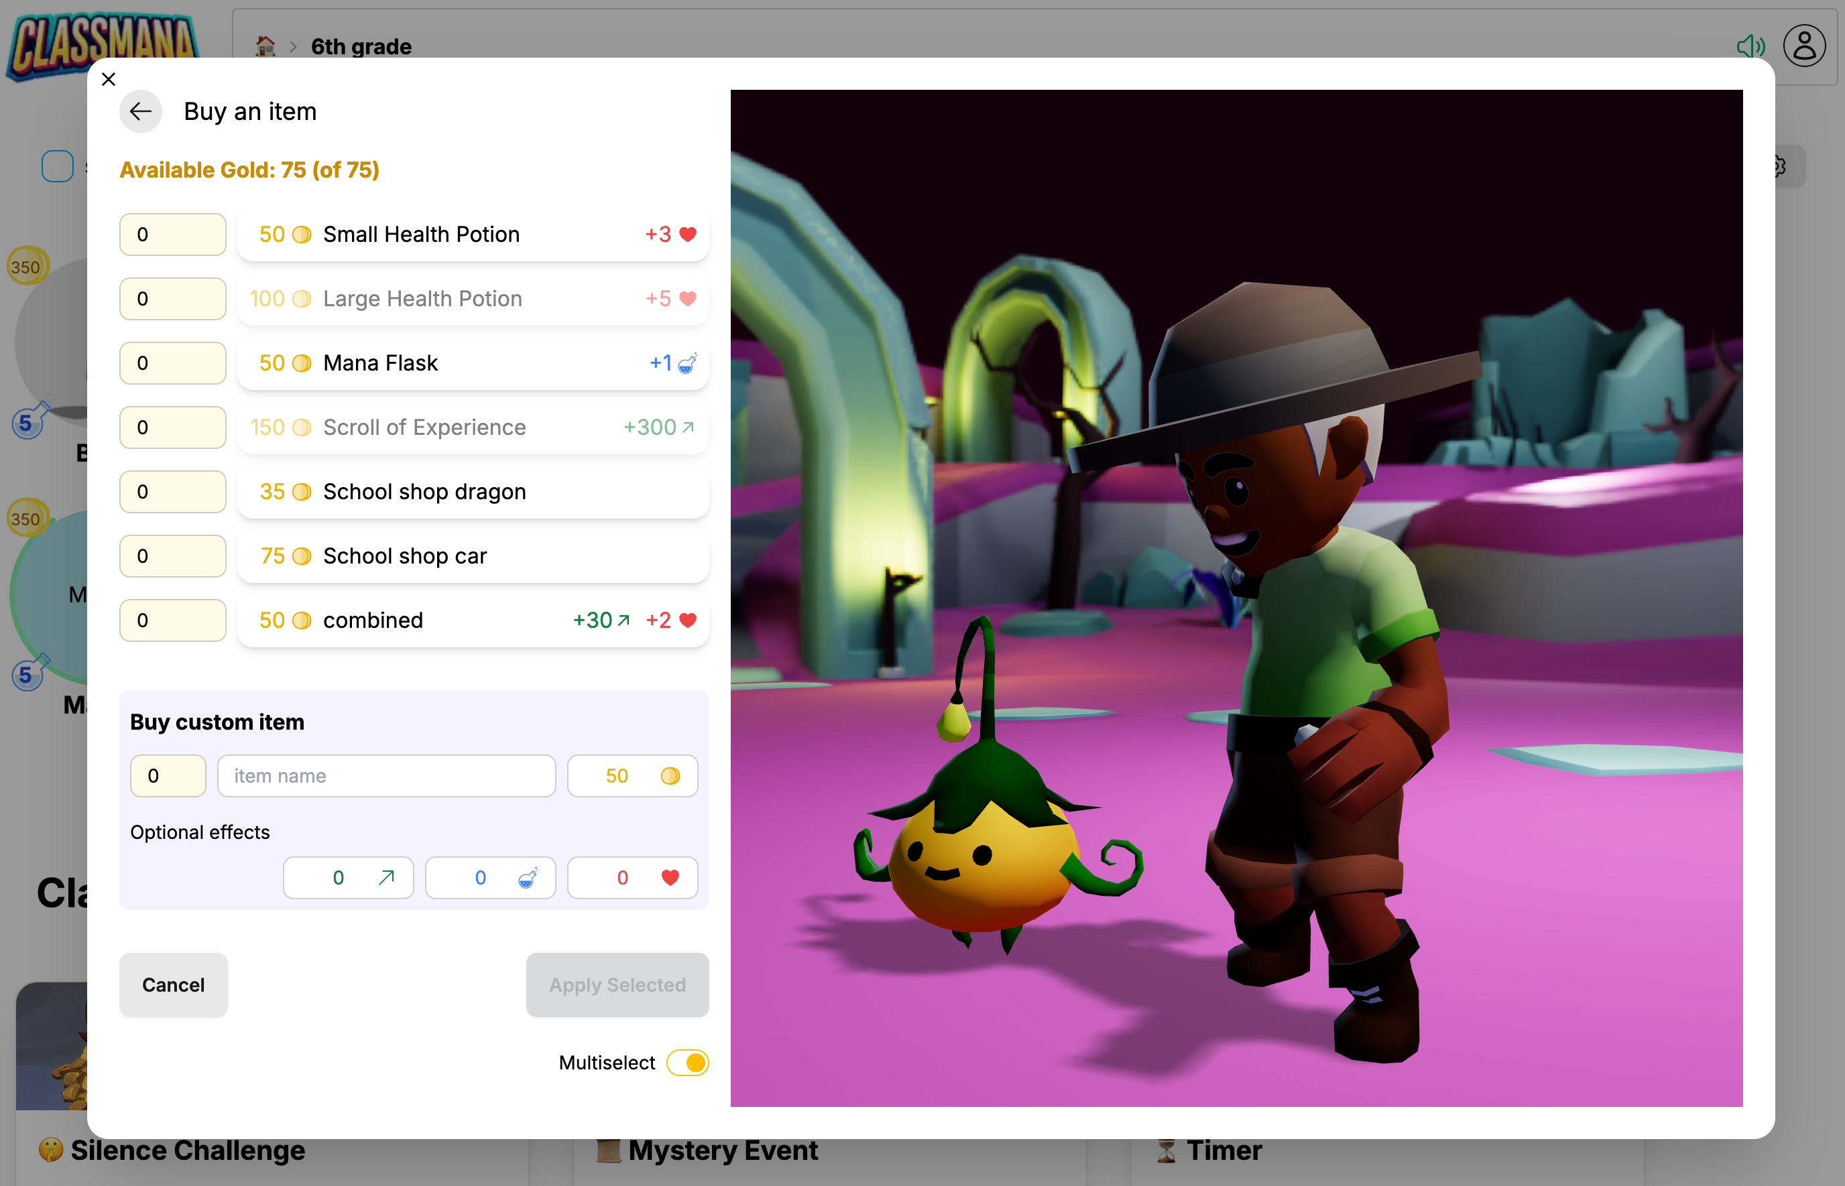Screen dimensions: 1845x1186
Task: Mute audio using the speaker icon
Action: [1752, 46]
